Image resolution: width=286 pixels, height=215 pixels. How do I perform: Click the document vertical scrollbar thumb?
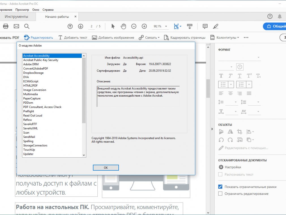[208, 88]
